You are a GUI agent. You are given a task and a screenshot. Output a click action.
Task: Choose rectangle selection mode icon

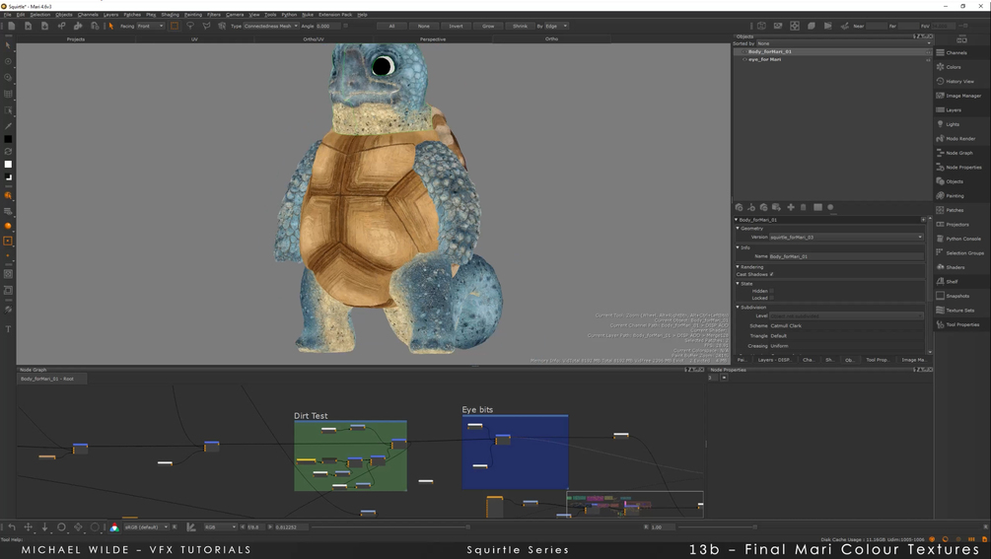click(175, 26)
